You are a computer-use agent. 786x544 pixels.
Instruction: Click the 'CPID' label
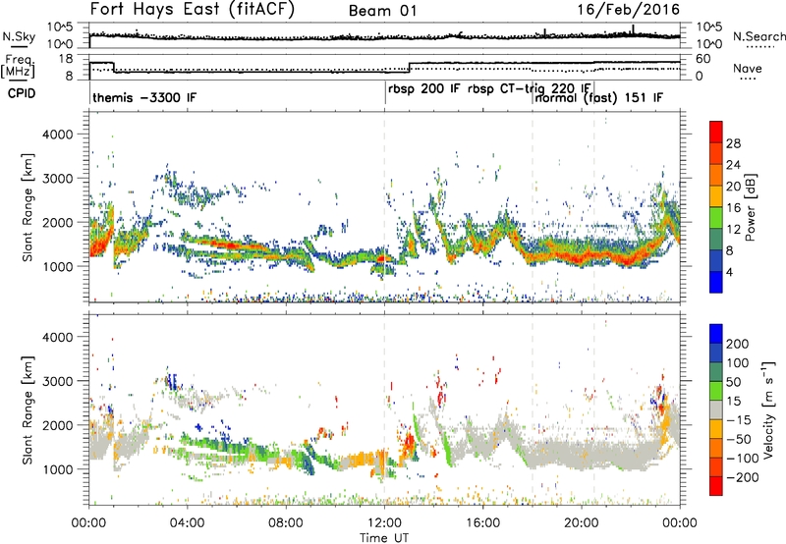(22, 93)
